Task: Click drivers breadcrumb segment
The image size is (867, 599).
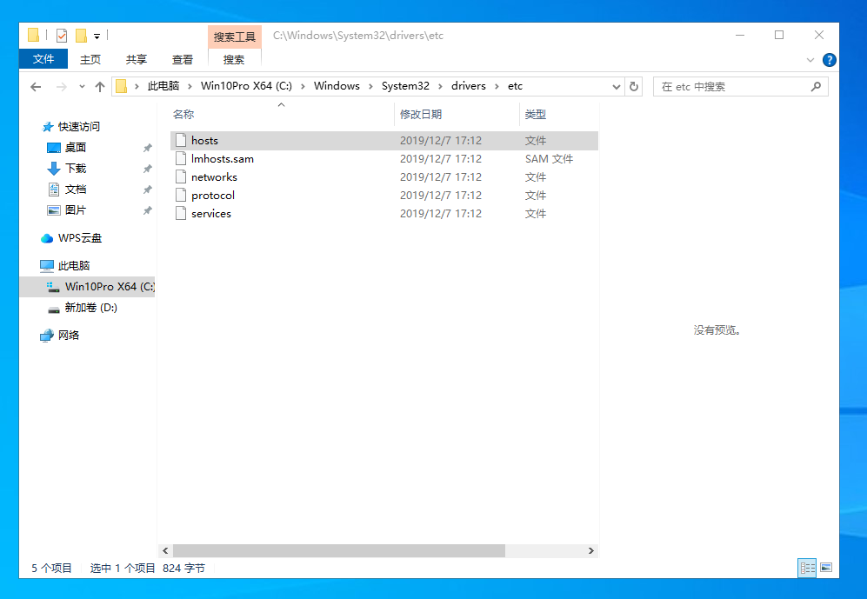Action: pyautogui.click(x=469, y=86)
